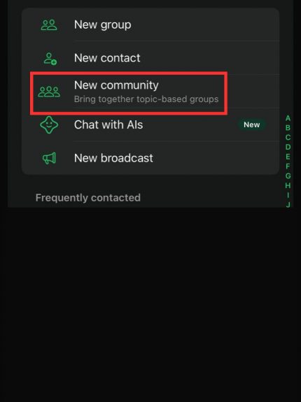The width and height of the screenshot is (301, 402).
Task: Tap the New community three-people icon
Action: pos(49,92)
